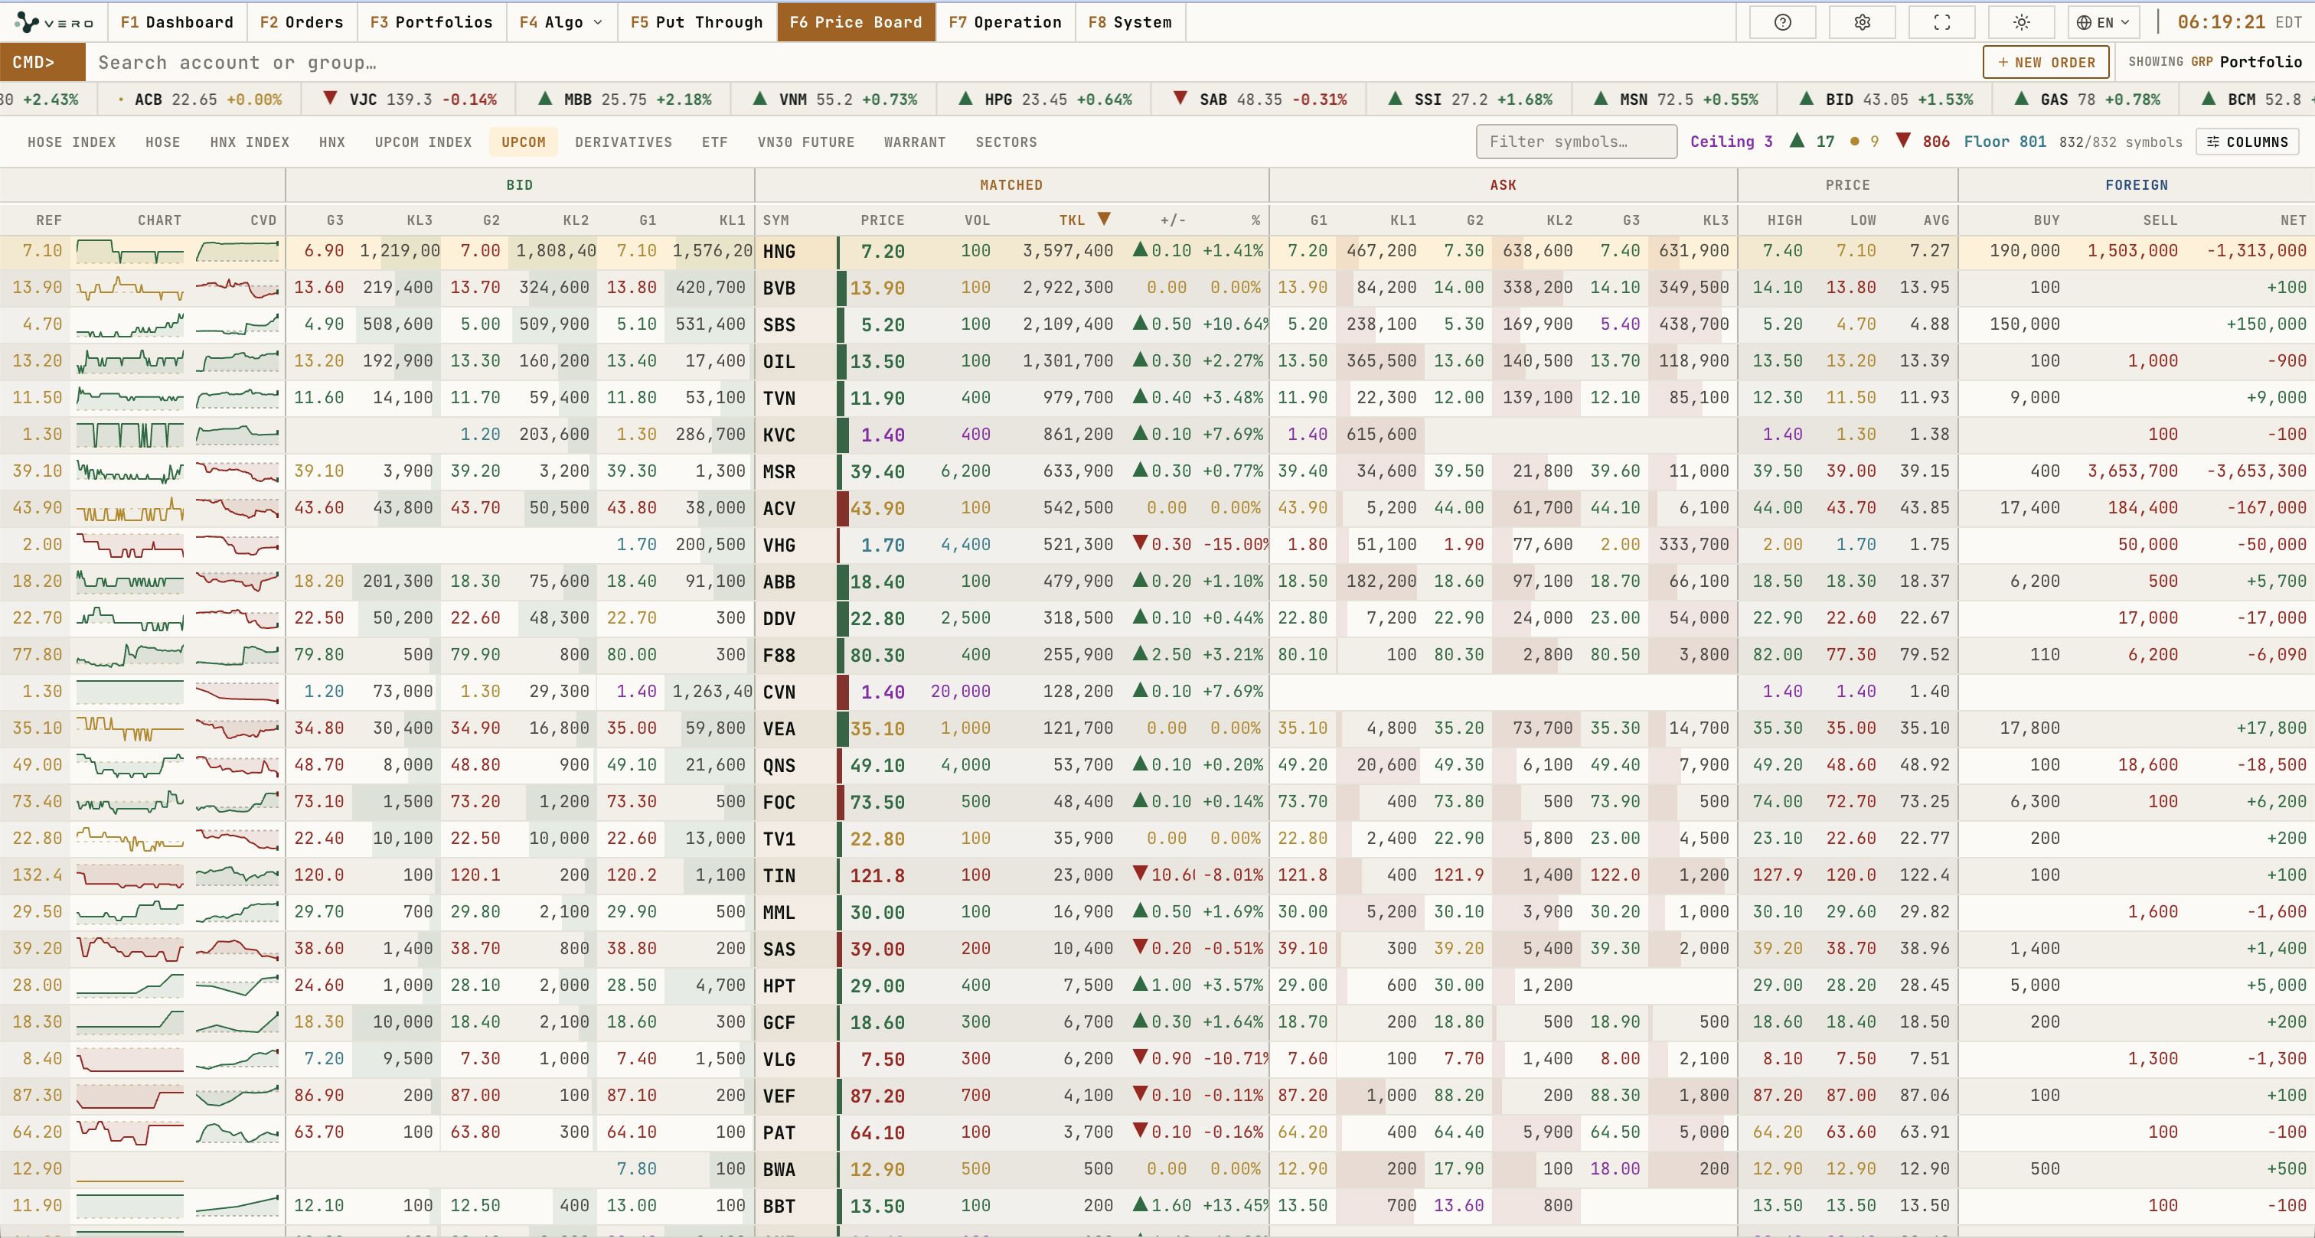Filter by Ceiling 3 count
The width and height of the screenshot is (2315, 1238).
1731,142
